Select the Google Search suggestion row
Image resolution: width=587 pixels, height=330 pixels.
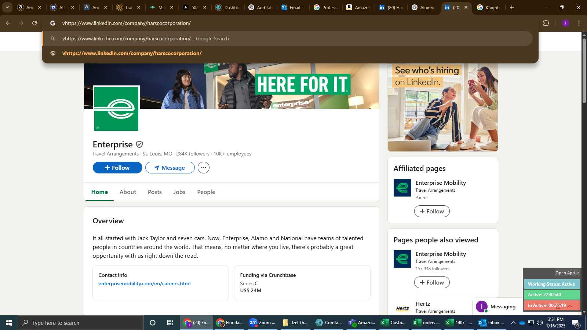pyautogui.click(x=287, y=38)
